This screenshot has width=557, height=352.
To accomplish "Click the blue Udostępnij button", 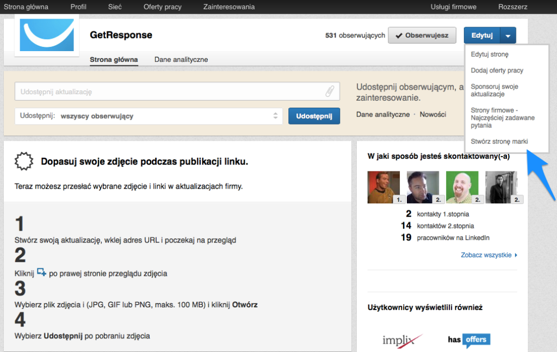I will coord(314,116).
